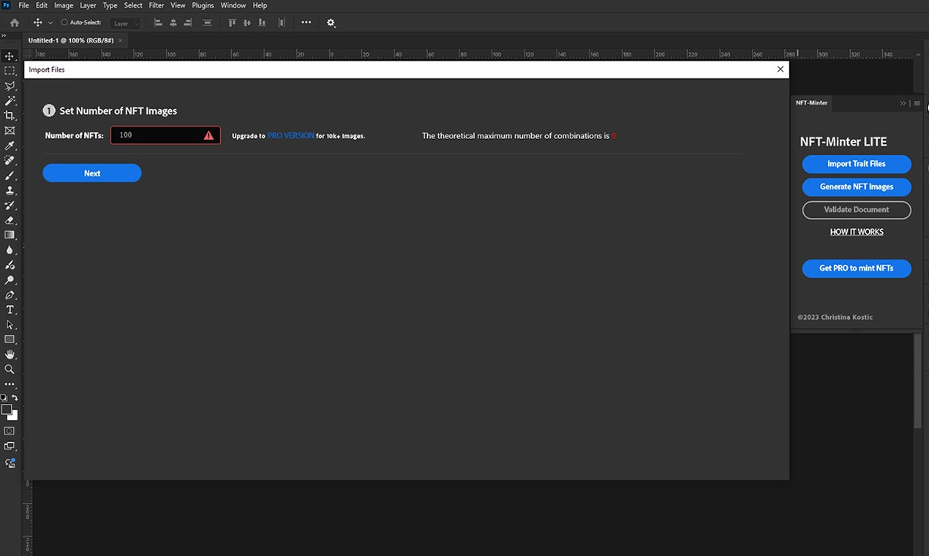Image resolution: width=929 pixels, height=556 pixels.
Task: Open the File menu
Action: pos(24,5)
